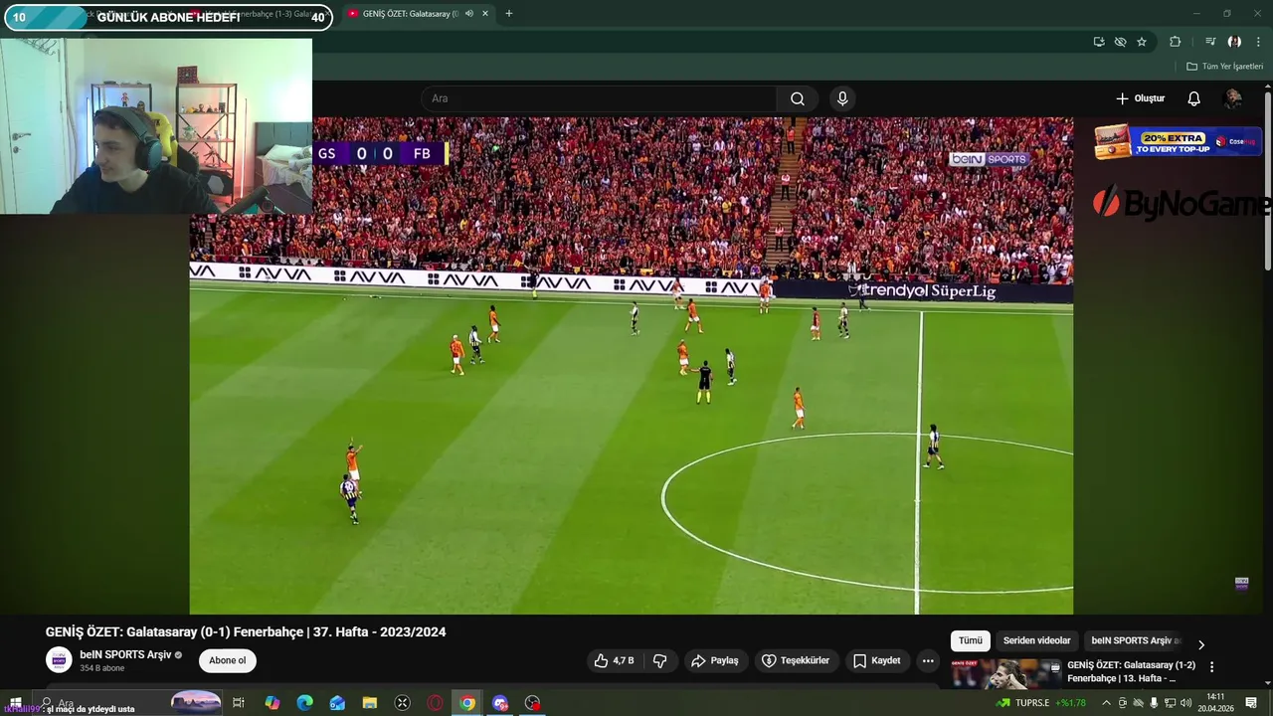
Task: Switch to Google Chrome taskbar icon
Action: 467,703
